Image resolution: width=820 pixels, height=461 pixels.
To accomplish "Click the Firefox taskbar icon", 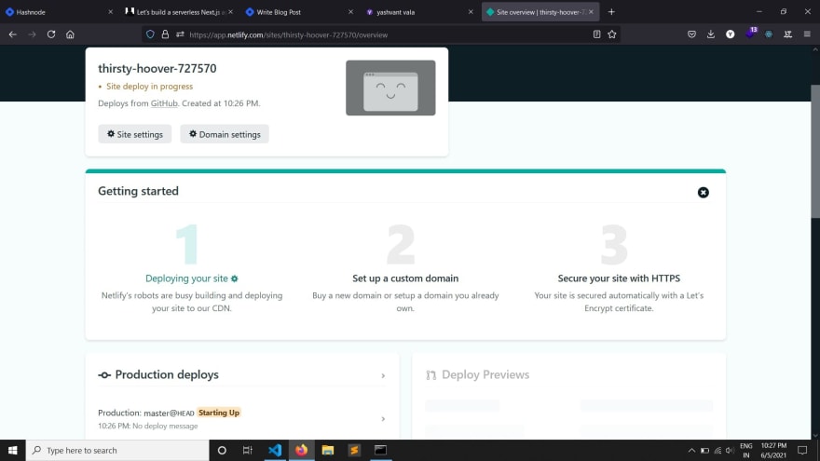I will [301, 450].
